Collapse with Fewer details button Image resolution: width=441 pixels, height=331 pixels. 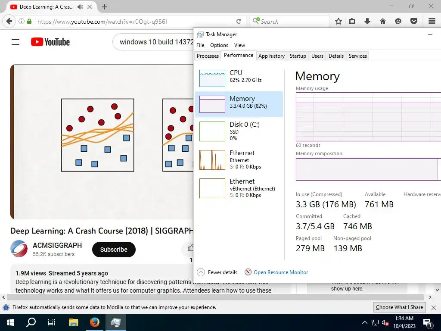point(217,272)
